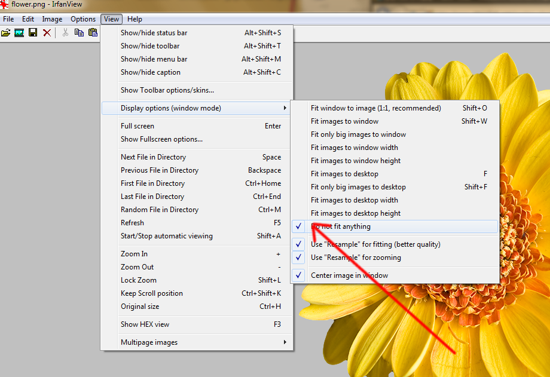Choose 'Random File in Directory'
This screenshot has width=550, height=377.
(x=197, y=210)
